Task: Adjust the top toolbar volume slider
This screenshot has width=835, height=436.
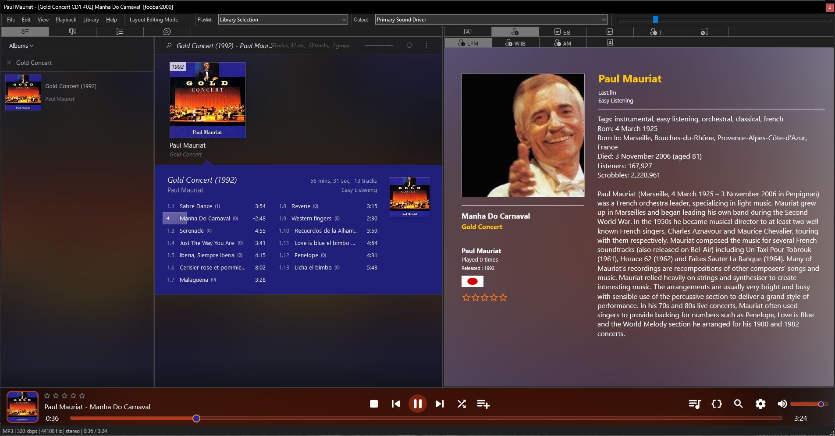Action: (724, 19)
